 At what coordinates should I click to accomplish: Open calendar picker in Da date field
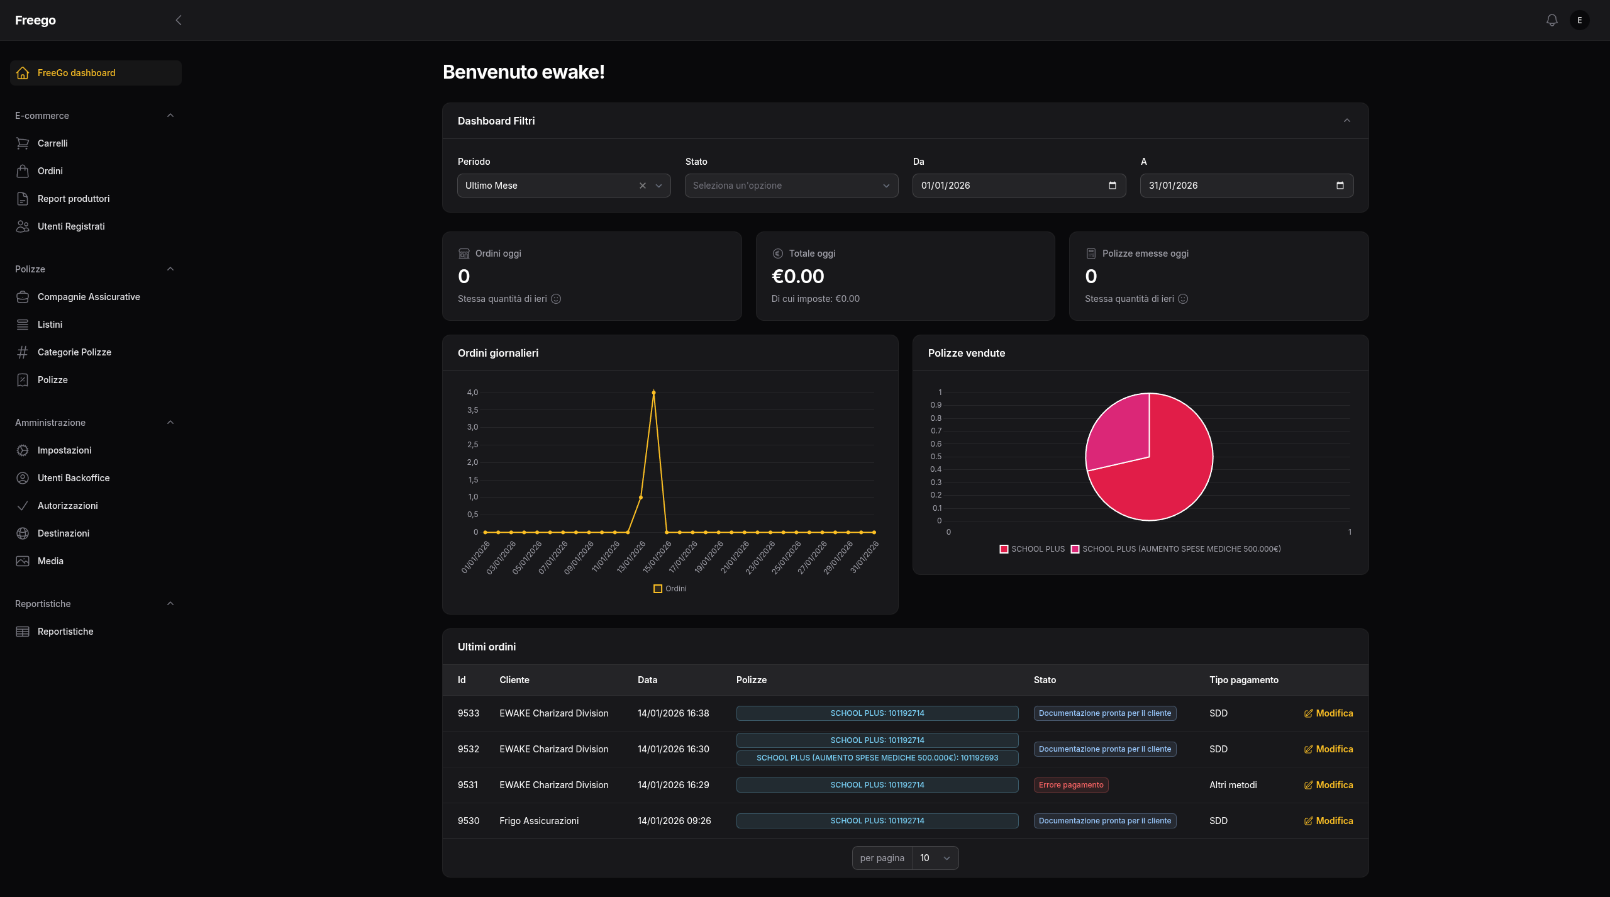point(1112,186)
